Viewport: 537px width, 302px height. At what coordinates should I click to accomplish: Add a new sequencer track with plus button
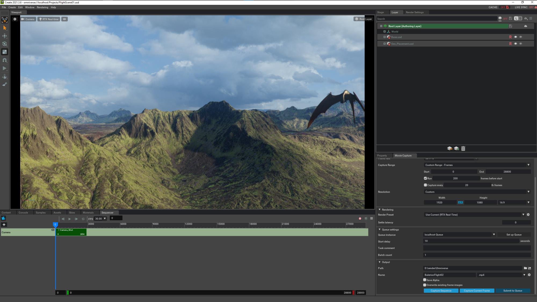[4, 224]
